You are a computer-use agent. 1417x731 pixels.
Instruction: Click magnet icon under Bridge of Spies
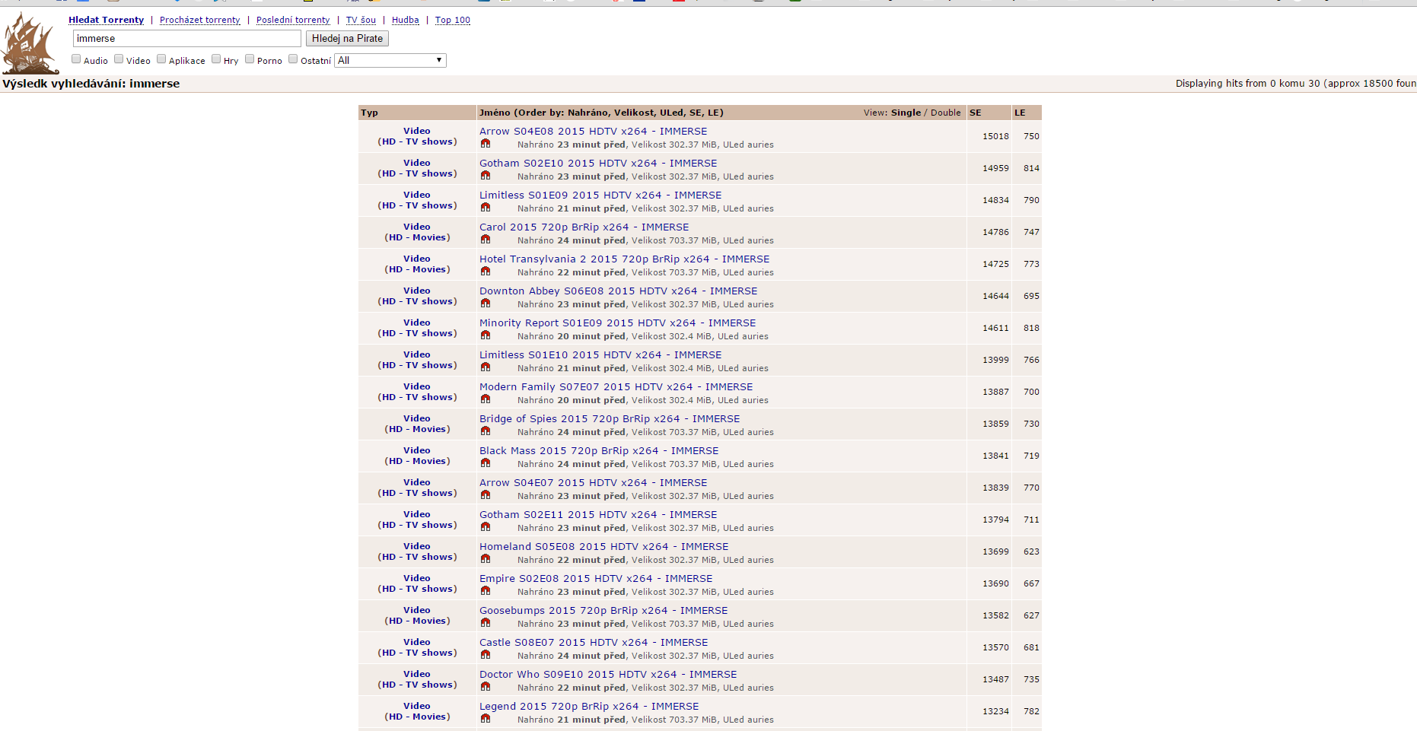[x=486, y=431]
